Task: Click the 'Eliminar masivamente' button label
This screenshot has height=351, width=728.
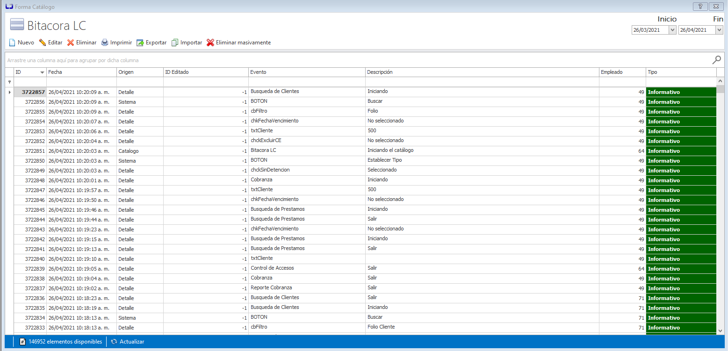Action: click(243, 43)
